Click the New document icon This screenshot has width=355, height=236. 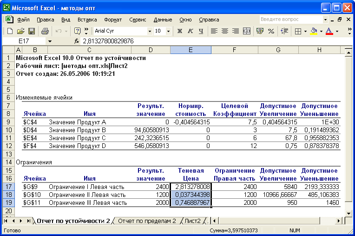[x=10, y=31]
